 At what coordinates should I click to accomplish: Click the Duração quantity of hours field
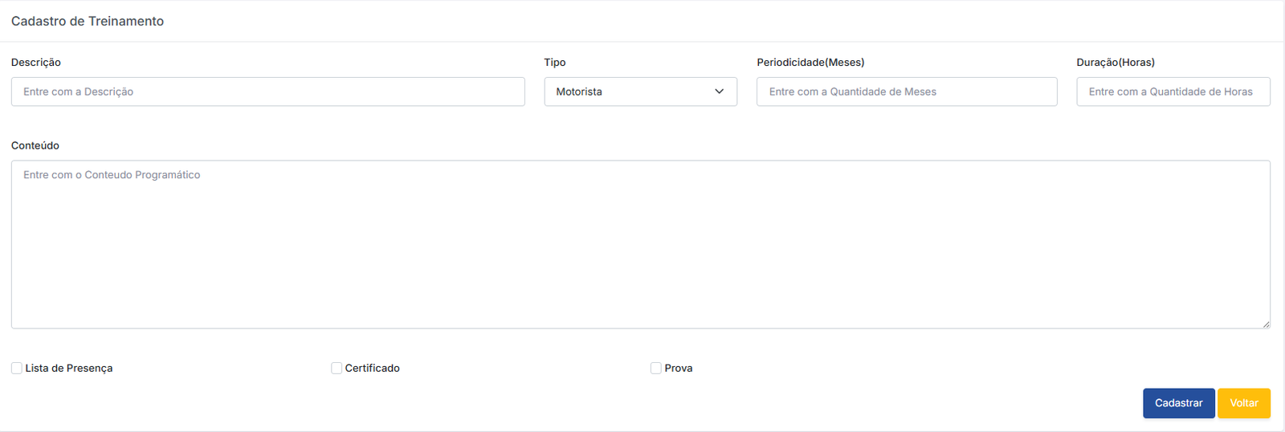tap(1173, 92)
